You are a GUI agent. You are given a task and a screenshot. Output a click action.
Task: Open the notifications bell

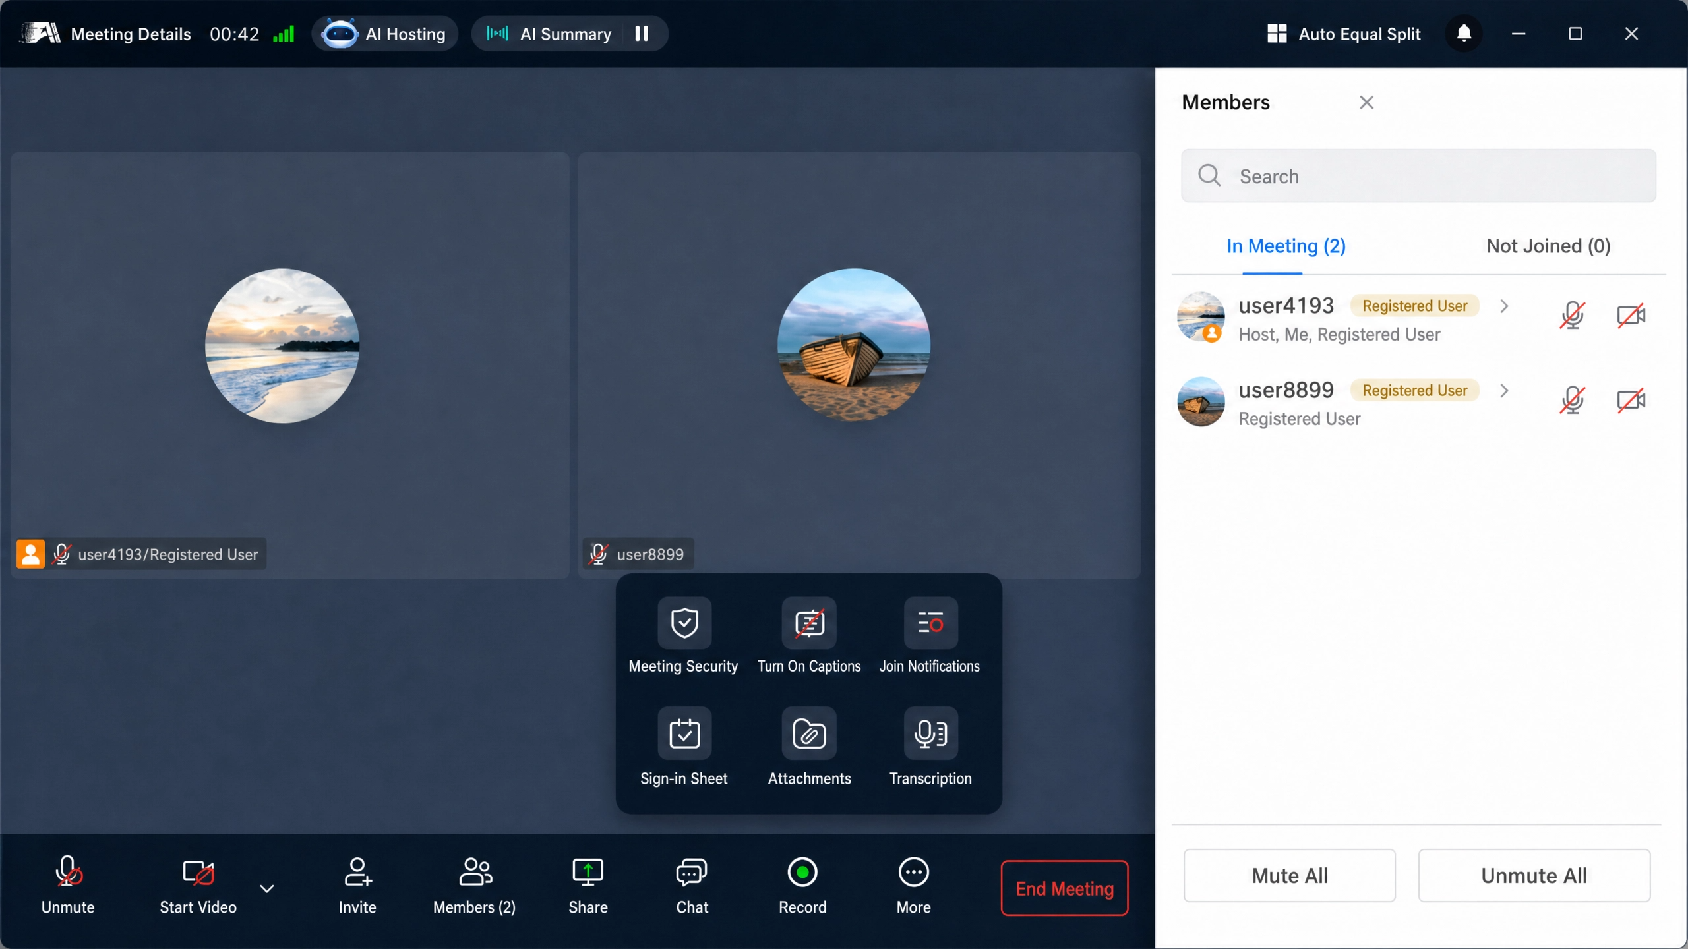pos(1464,33)
